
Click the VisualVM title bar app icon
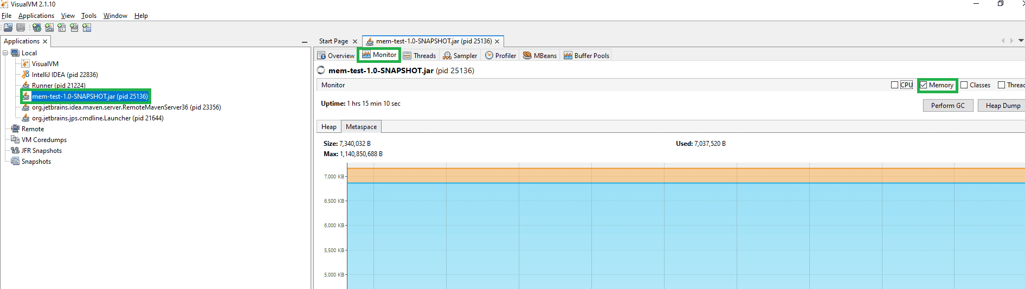click(x=4, y=4)
